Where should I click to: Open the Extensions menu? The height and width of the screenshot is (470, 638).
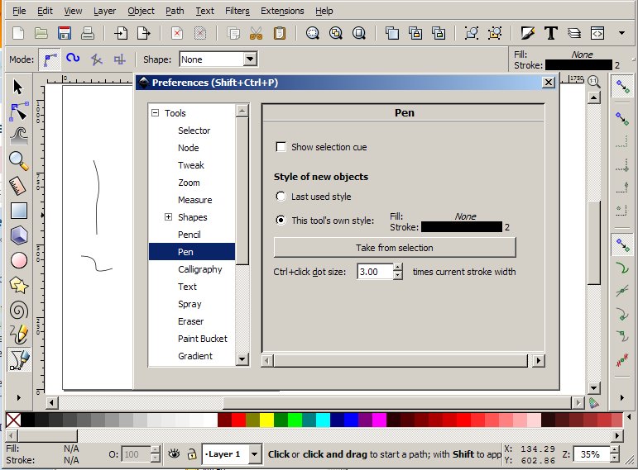pos(281,11)
